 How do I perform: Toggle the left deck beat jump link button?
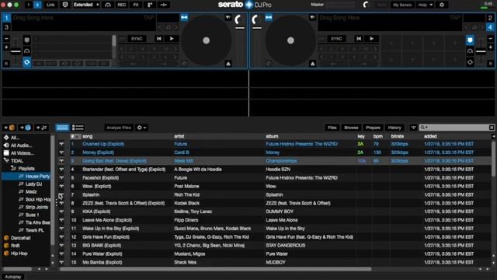(184, 17)
